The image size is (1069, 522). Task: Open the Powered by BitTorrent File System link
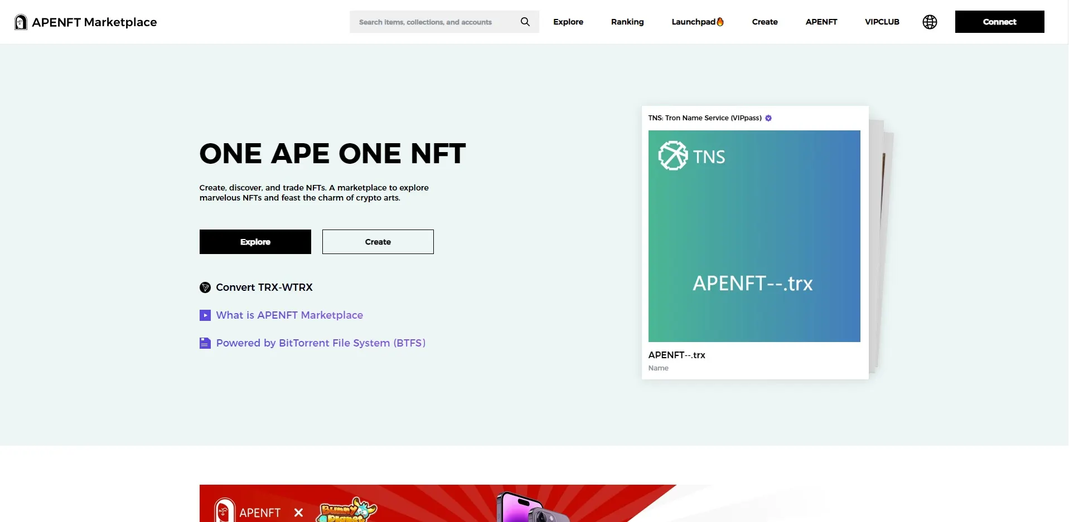[x=321, y=343]
